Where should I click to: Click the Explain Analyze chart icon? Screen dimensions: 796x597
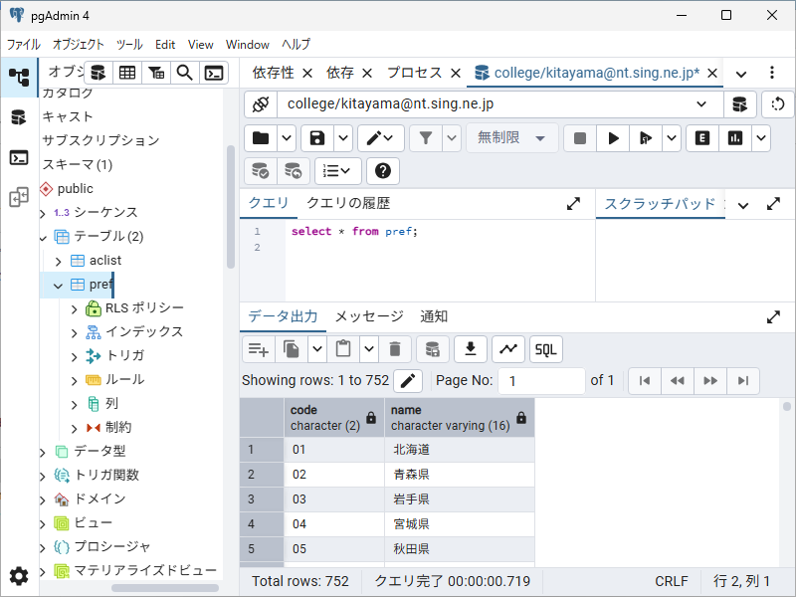point(735,138)
